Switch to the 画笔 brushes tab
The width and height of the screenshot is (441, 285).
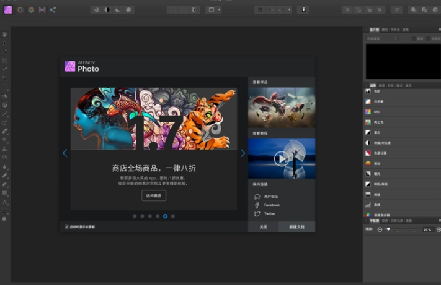(406, 30)
